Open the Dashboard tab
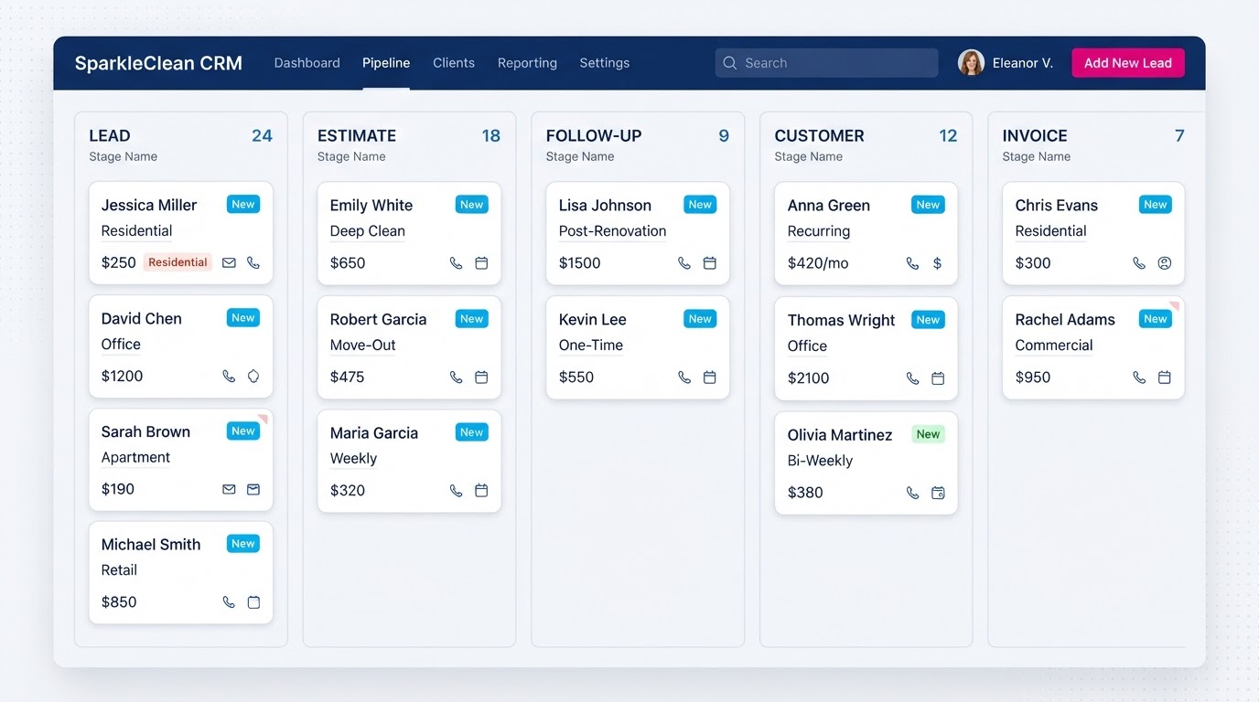This screenshot has height=702, width=1259. point(307,63)
